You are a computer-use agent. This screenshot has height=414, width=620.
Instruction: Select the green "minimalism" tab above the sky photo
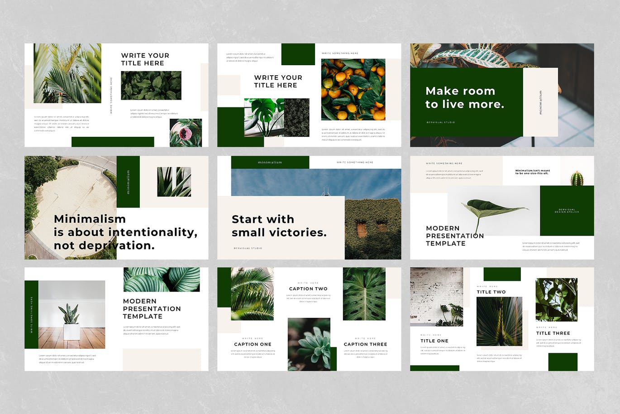click(270, 162)
